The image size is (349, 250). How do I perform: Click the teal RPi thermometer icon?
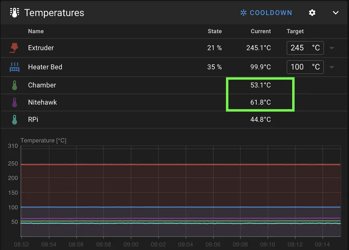pyautogui.click(x=14, y=120)
